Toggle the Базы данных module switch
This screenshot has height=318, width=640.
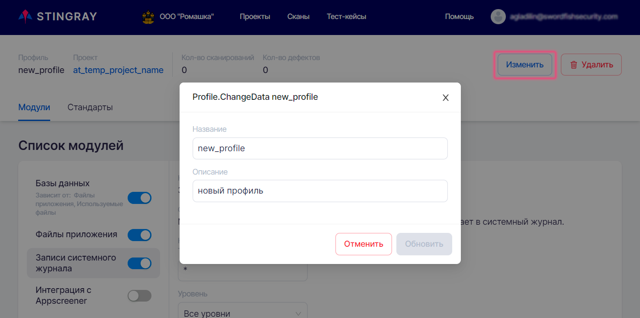pos(139,198)
